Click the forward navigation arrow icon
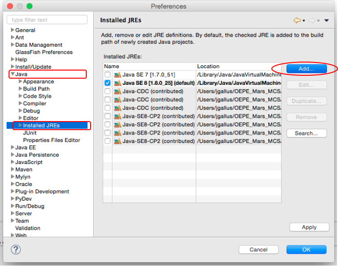338x266 pixels. point(311,20)
